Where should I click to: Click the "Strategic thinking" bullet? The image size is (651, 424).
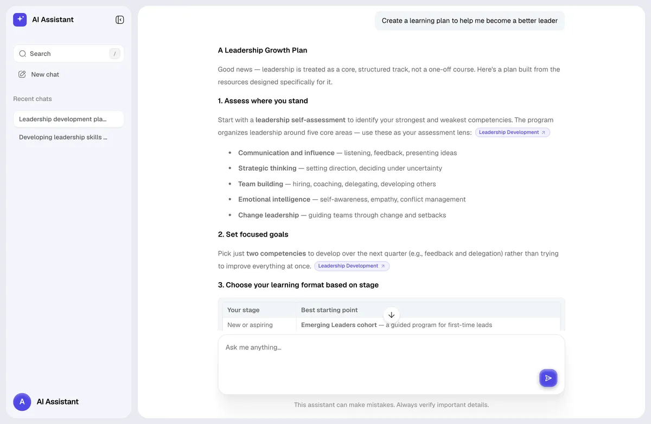point(340,168)
